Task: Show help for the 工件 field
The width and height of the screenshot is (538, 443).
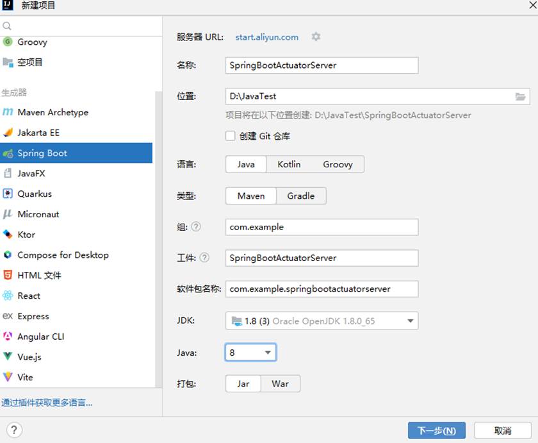Action: 204,258
